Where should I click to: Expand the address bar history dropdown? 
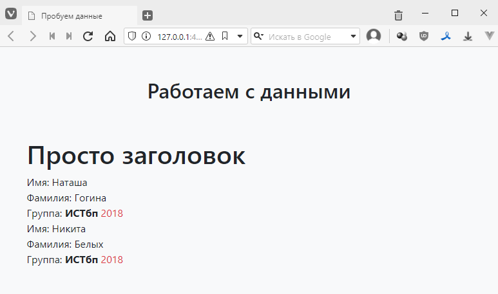click(x=240, y=37)
